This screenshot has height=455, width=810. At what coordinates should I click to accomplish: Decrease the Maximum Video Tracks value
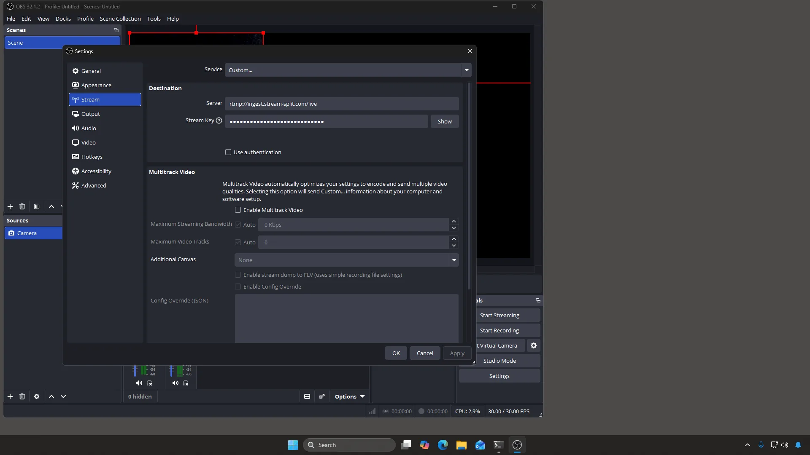pos(454,246)
